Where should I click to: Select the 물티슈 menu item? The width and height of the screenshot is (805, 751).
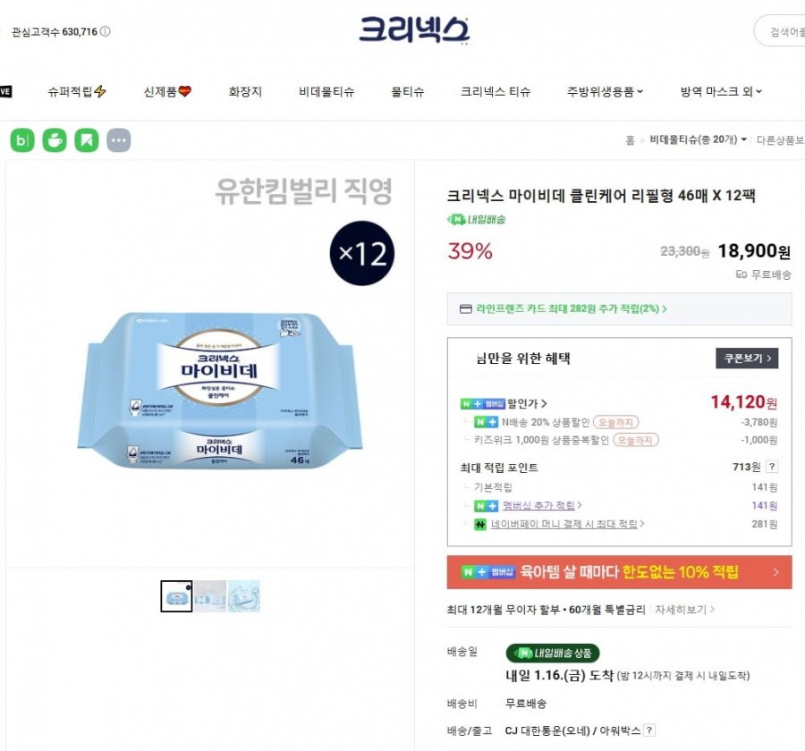pos(407,91)
